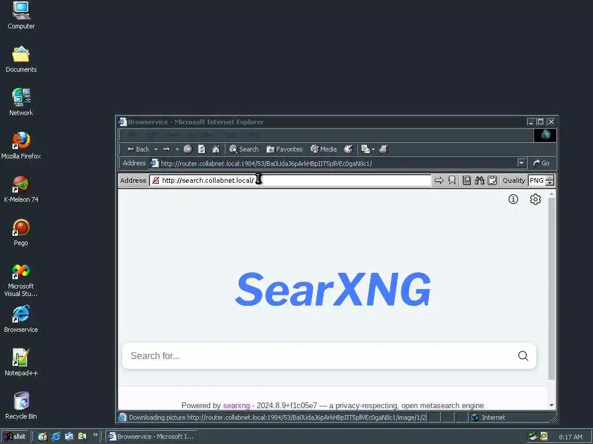Viewport: 593px width, 444px height.
Task: Open the Documents desktop folder
Action: click(21, 60)
